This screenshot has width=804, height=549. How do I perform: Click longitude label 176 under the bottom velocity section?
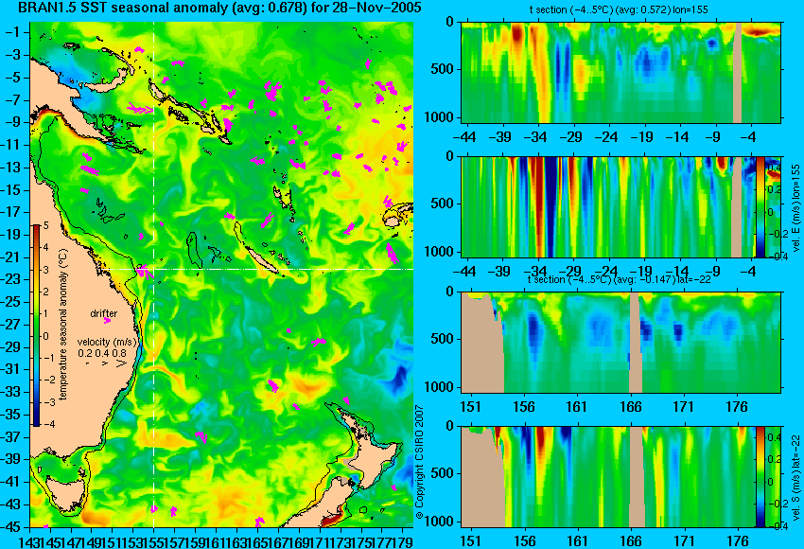(738, 541)
